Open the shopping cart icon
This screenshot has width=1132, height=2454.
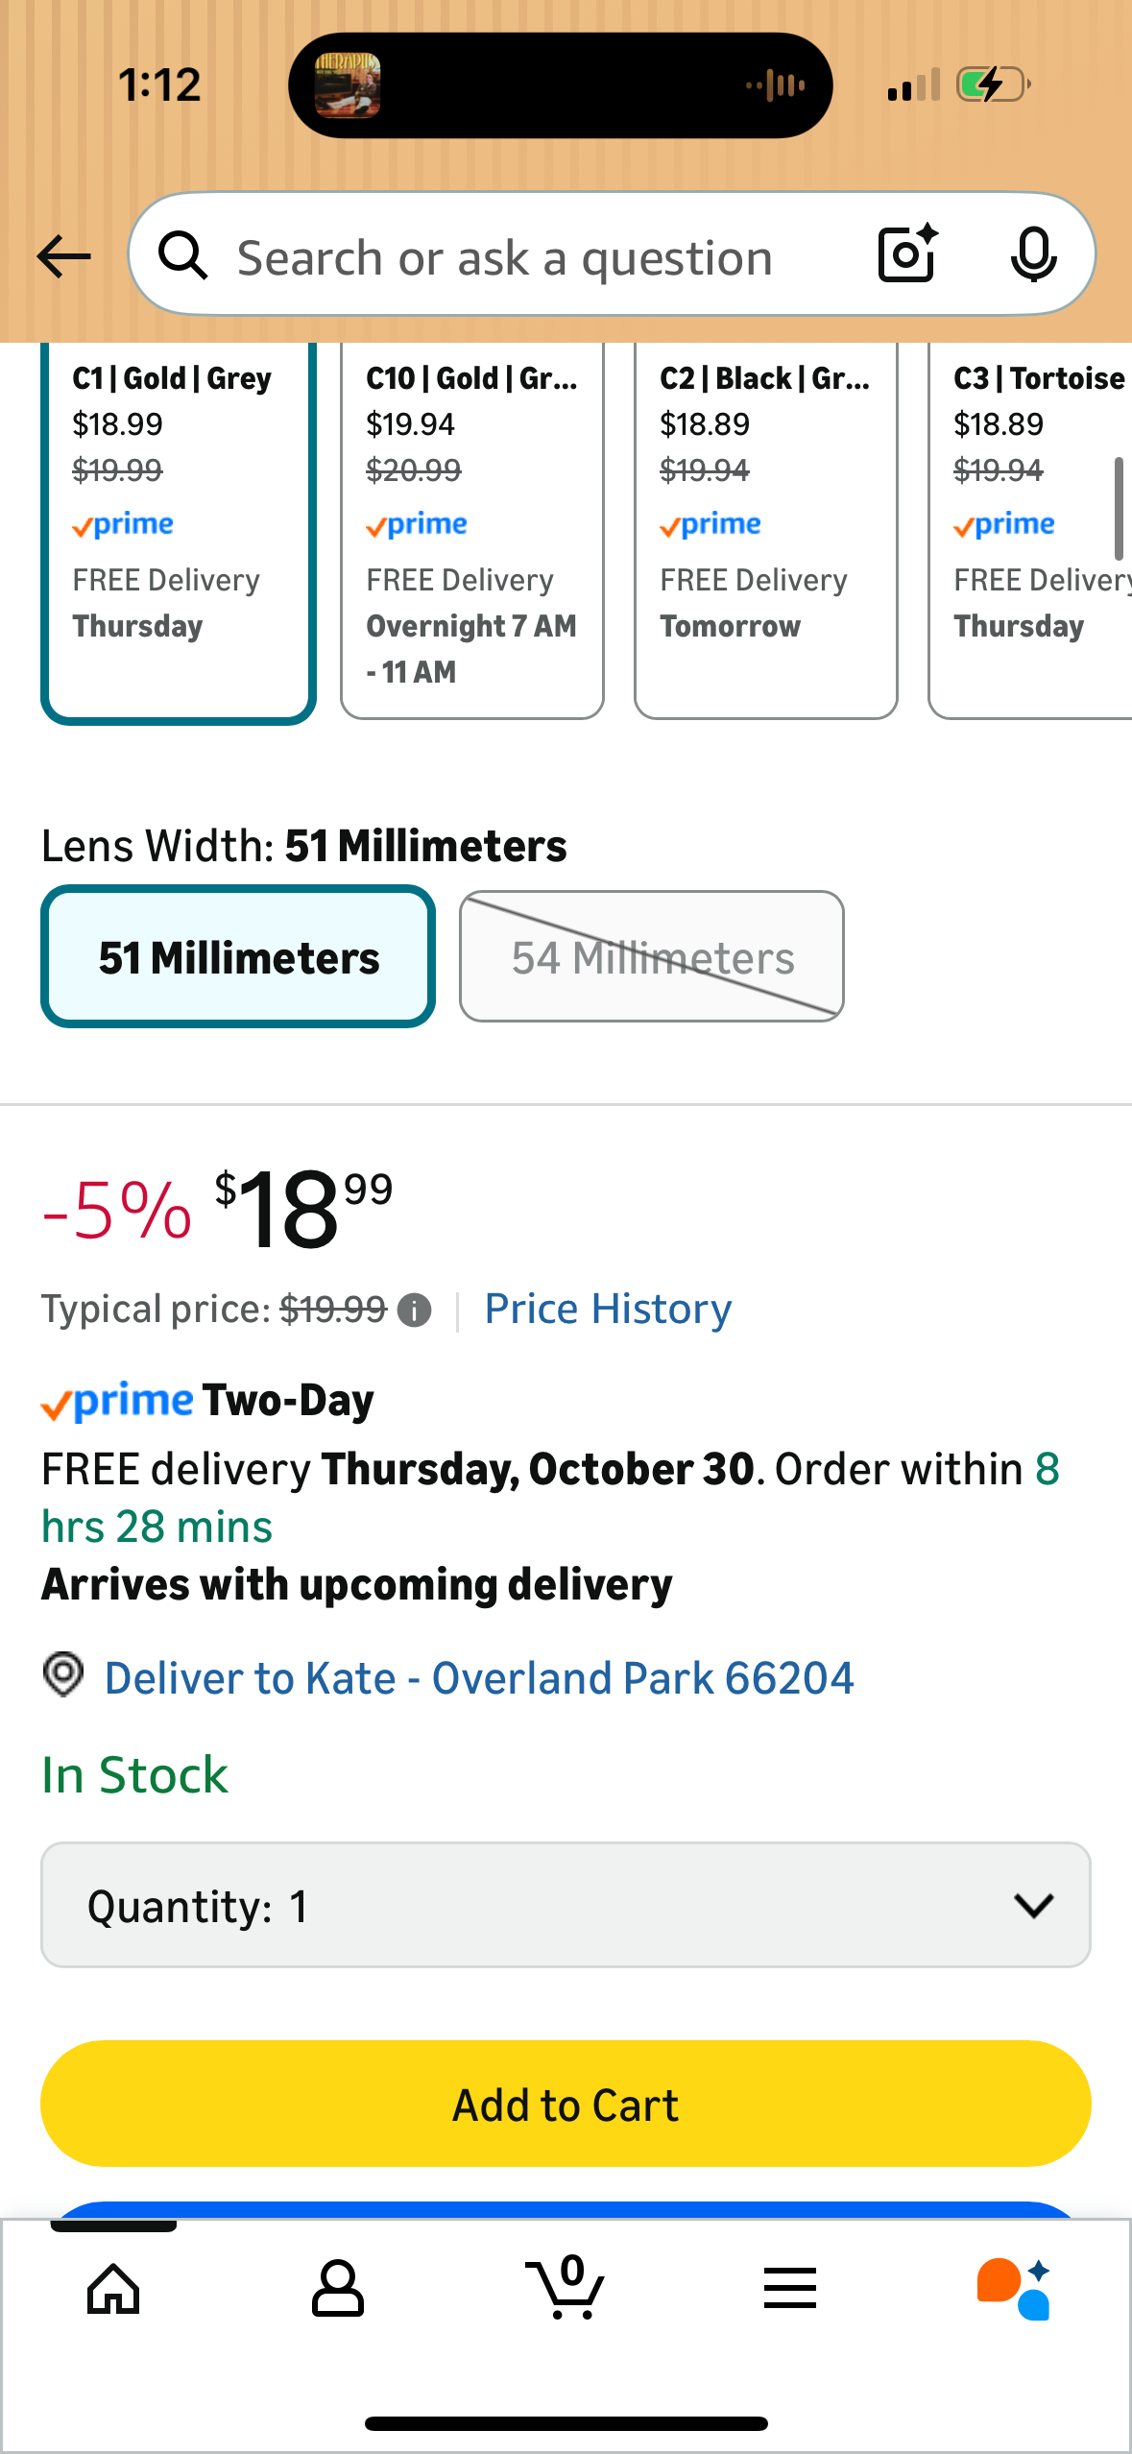pyautogui.click(x=566, y=2289)
